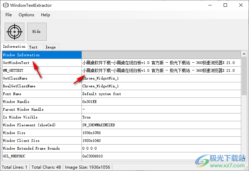The width and height of the screenshot is (249, 171).
Task: Click the 0x301EE handle value
Action: (x=161, y=102)
